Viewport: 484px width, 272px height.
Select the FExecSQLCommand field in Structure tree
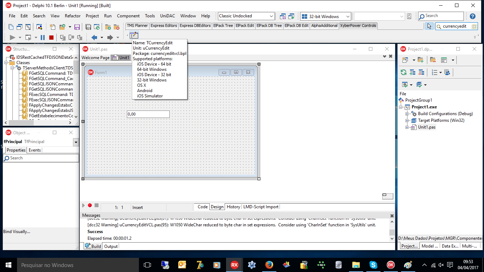coord(51,95)
